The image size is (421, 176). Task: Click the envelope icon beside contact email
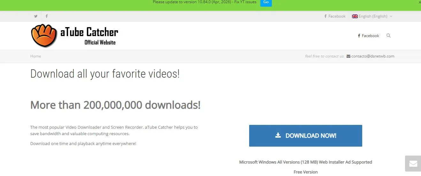pos(348,56)
